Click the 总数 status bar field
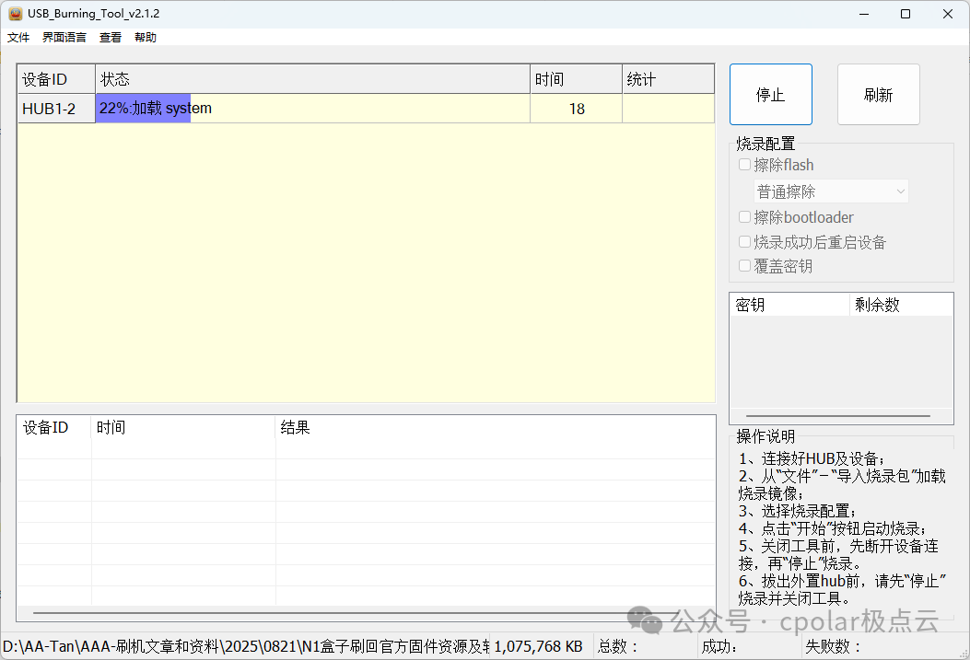970x660 pixels. [645, 646]
